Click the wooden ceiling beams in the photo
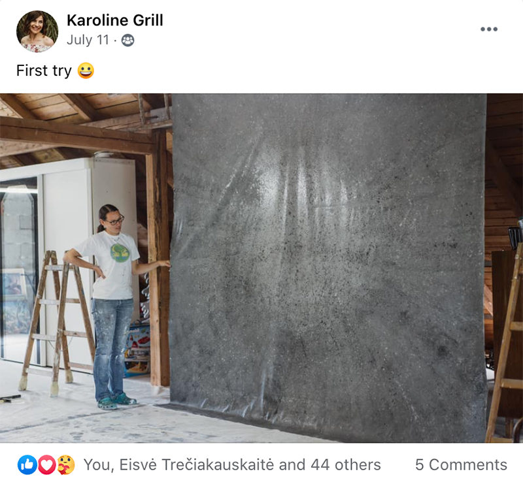This screenshot has width=523, height=484. [76, 130]
